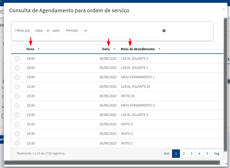Click MOTO 3 text
Screen dimensions: 230x168
[x=127, y=124]
